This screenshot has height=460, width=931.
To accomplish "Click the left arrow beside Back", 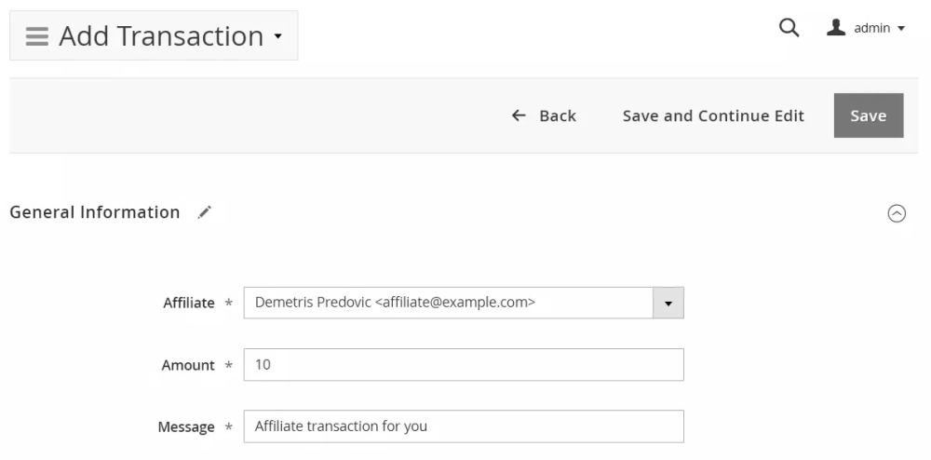I will point(519,115).
